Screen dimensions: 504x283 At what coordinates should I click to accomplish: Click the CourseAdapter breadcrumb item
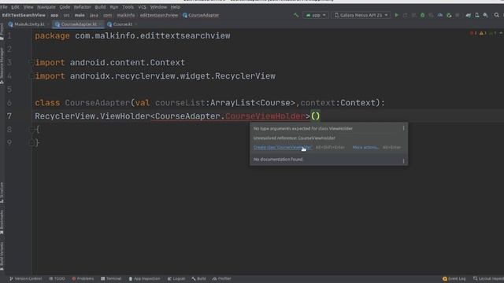point(201,15)
